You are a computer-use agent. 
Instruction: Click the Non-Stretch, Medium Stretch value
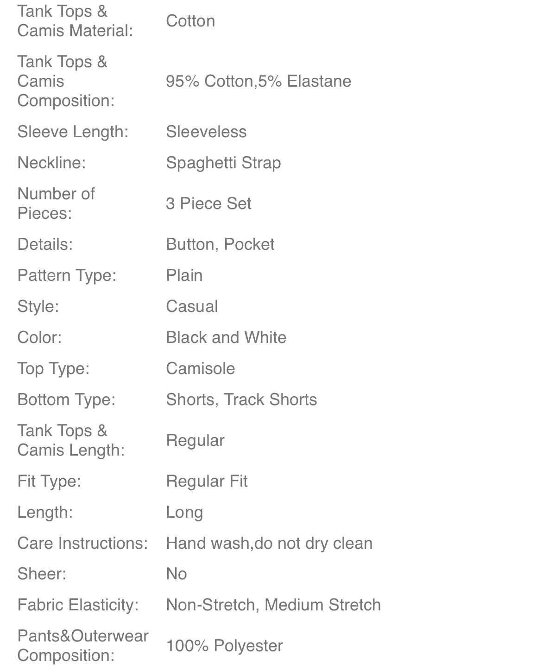pyautogui.click(x=273, y=605)
